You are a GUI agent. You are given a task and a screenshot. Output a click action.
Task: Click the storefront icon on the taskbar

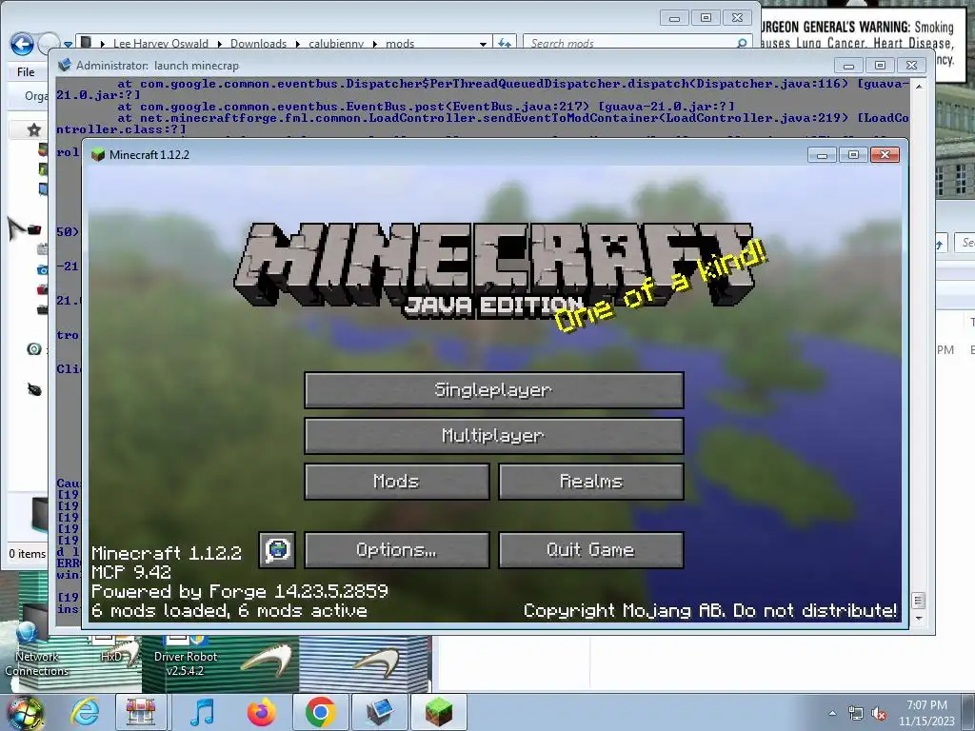[141, 712]
